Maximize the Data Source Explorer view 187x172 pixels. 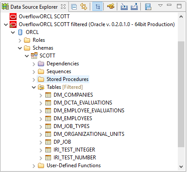[179, 6]
